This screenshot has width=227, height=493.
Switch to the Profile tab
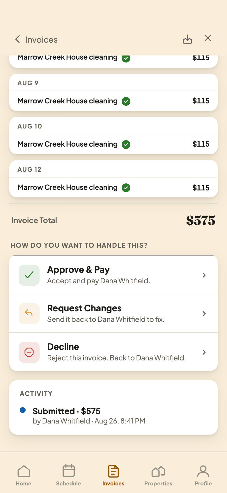[203, 475]
